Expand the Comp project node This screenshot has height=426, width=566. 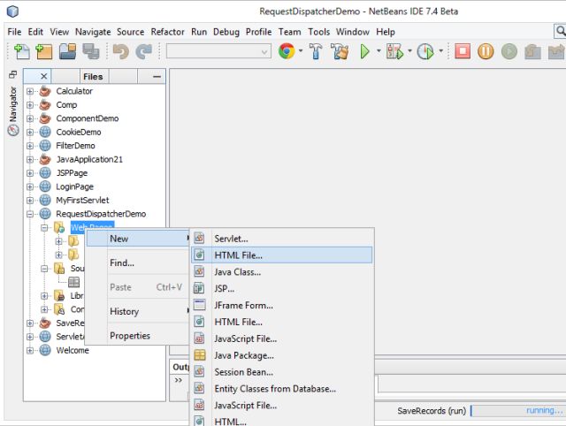tap(30, 105)
